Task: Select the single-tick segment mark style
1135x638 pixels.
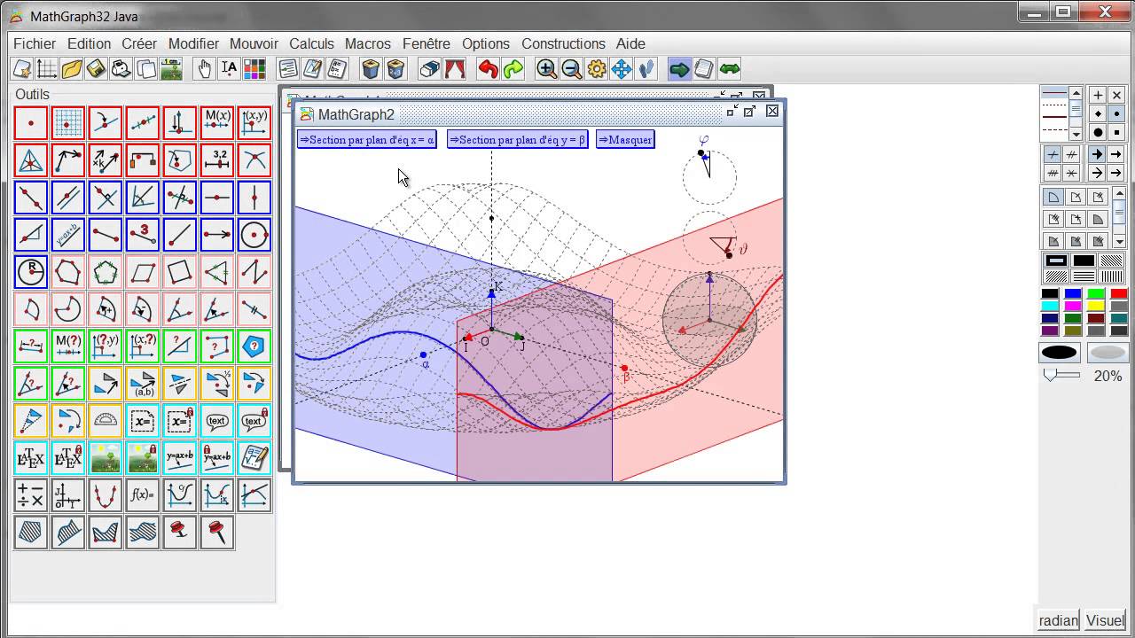Action: point(1053,155)
